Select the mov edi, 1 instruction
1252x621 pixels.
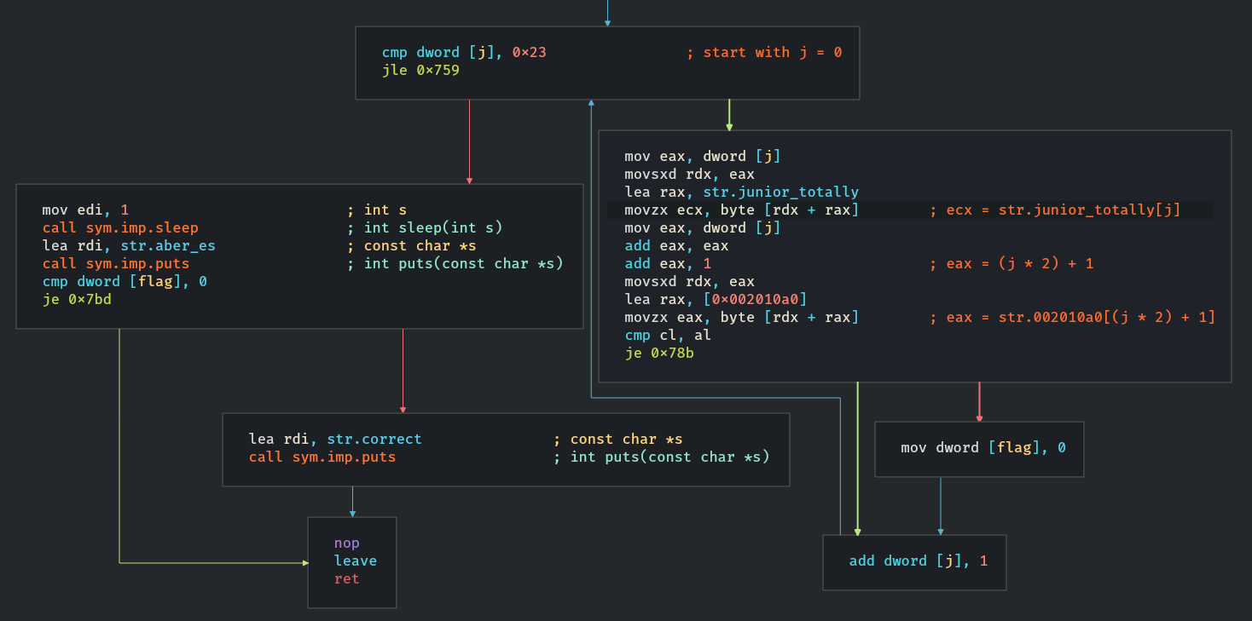[x=85, y=210]
